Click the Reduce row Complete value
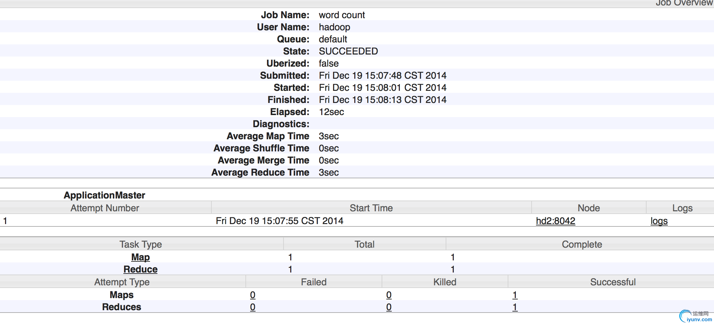714x325 pixels. tap(453, 269)
